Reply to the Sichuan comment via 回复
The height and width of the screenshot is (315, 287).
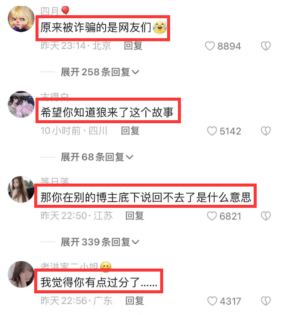(130, 131)
